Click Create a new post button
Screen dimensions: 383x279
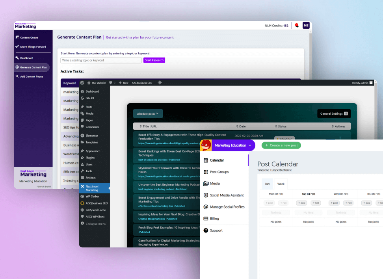coord(281,145)
